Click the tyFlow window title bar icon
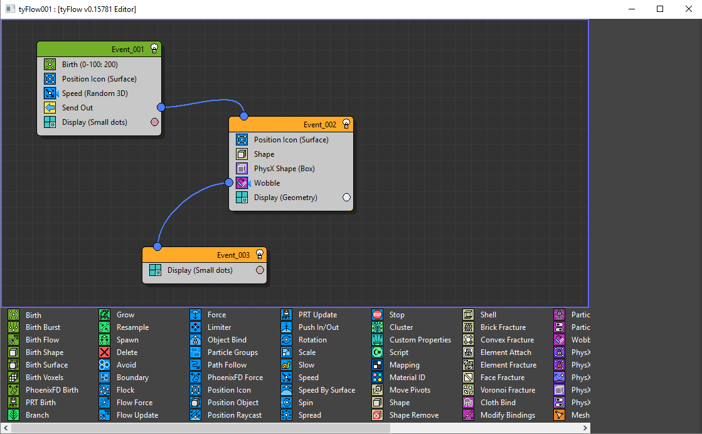The width and height of the screenshot is (702, 434). pos(10,9)
